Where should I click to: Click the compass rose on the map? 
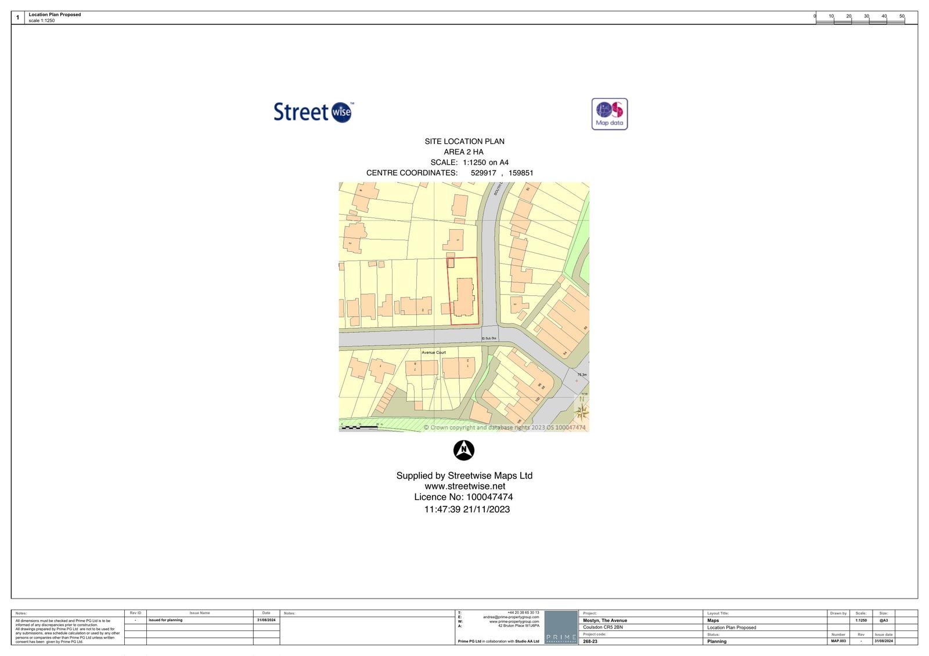pyautogui.click(x=581, y=412)
